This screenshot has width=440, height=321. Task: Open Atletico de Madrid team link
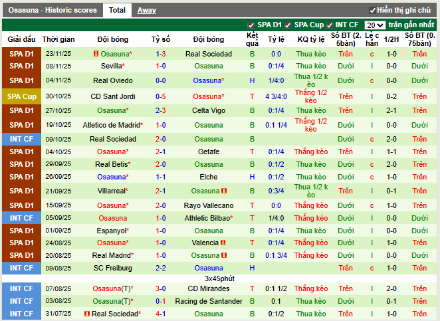coord(113,125)
